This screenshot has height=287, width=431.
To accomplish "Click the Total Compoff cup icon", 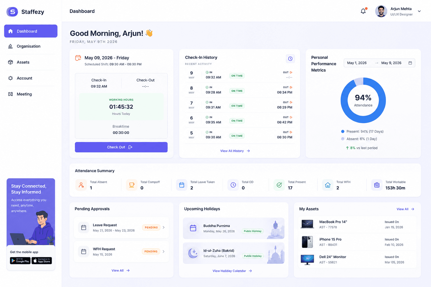I will point(132,185).
